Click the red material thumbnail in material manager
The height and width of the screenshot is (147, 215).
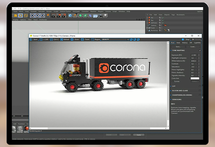point(26,128)
